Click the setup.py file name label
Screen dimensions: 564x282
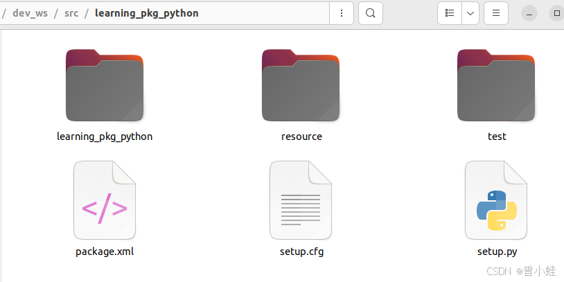click(497, 252)
